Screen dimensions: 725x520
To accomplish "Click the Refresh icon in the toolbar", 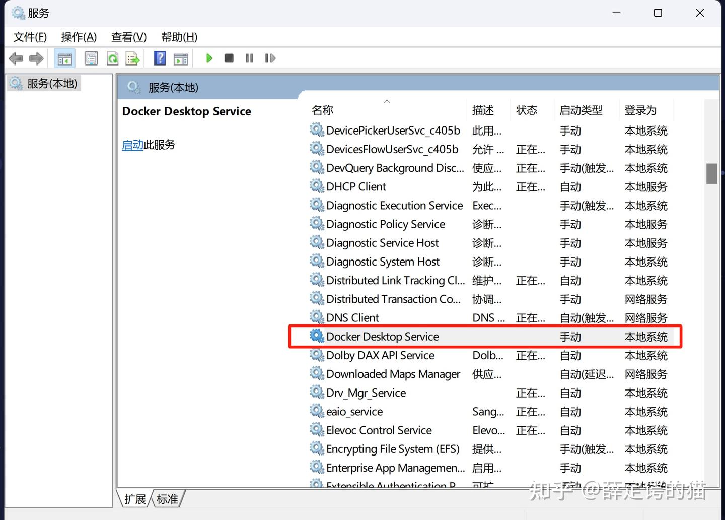I will coord(112,58).
